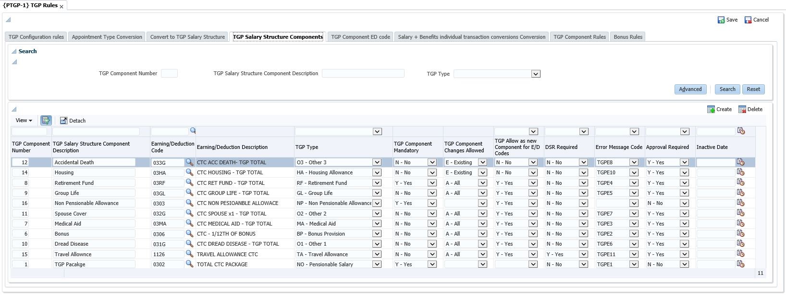Click magnifier in Earning/Deduction Code filter
Viewport: 786px width, 295px height.
coord(193,131)
